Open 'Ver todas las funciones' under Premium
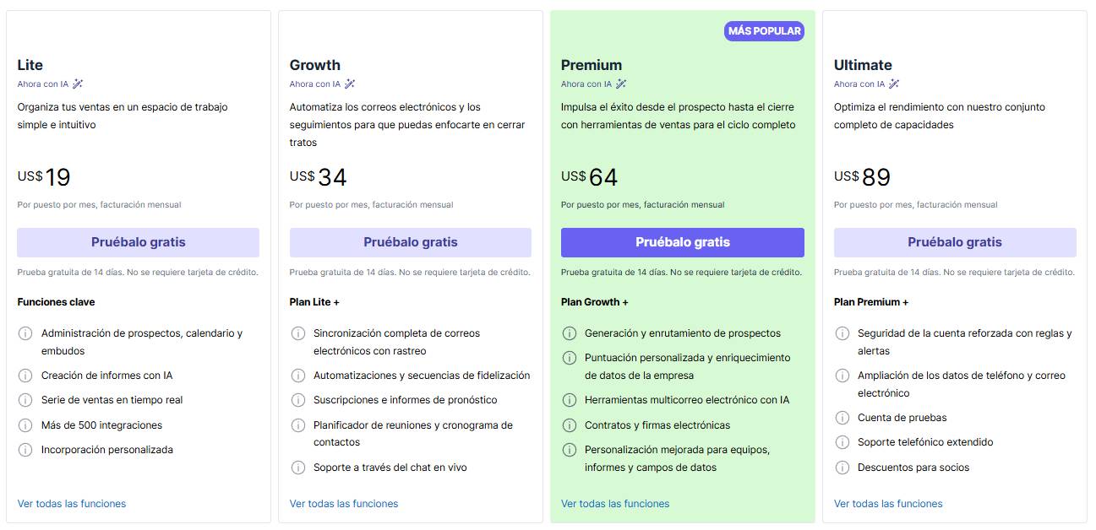 (615, 503)
